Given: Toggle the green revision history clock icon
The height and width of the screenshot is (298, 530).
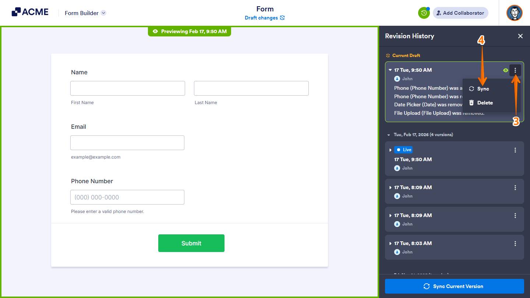Looking at the screenshot, I should 424,13.
